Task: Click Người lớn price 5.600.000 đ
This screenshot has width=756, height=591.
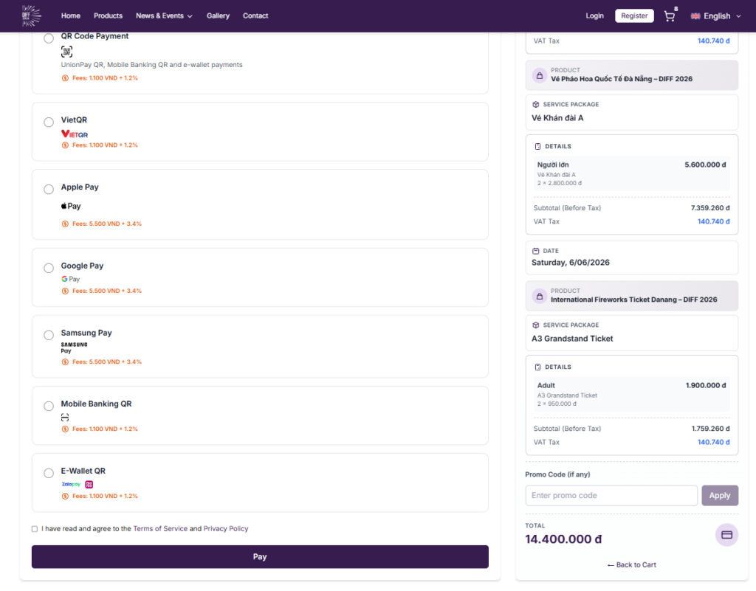Action: point(705,165)
